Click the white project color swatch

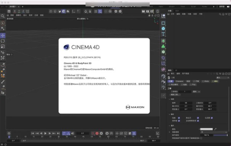click(207, 129)
